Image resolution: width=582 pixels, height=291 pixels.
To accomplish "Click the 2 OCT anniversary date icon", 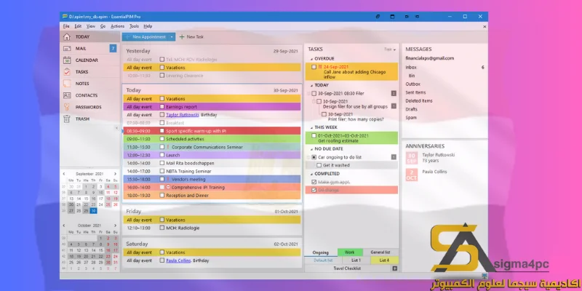I will [x=411, y=175].
